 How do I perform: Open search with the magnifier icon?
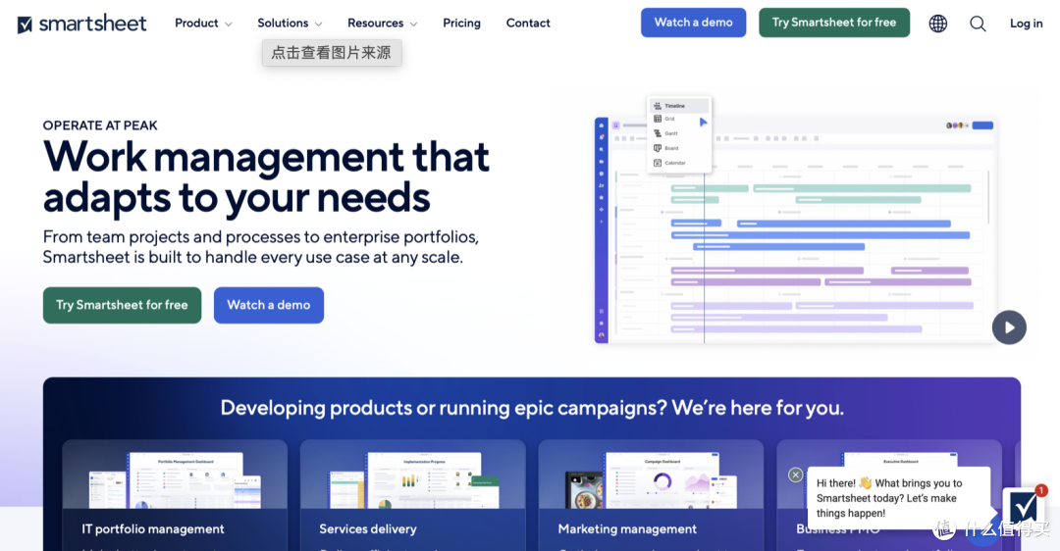978,24
